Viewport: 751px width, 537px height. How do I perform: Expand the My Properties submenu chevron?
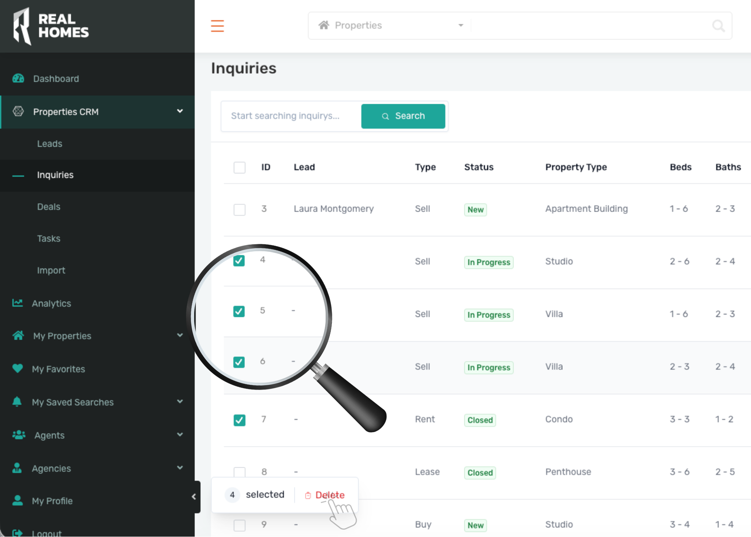click(x=180, y=335)
